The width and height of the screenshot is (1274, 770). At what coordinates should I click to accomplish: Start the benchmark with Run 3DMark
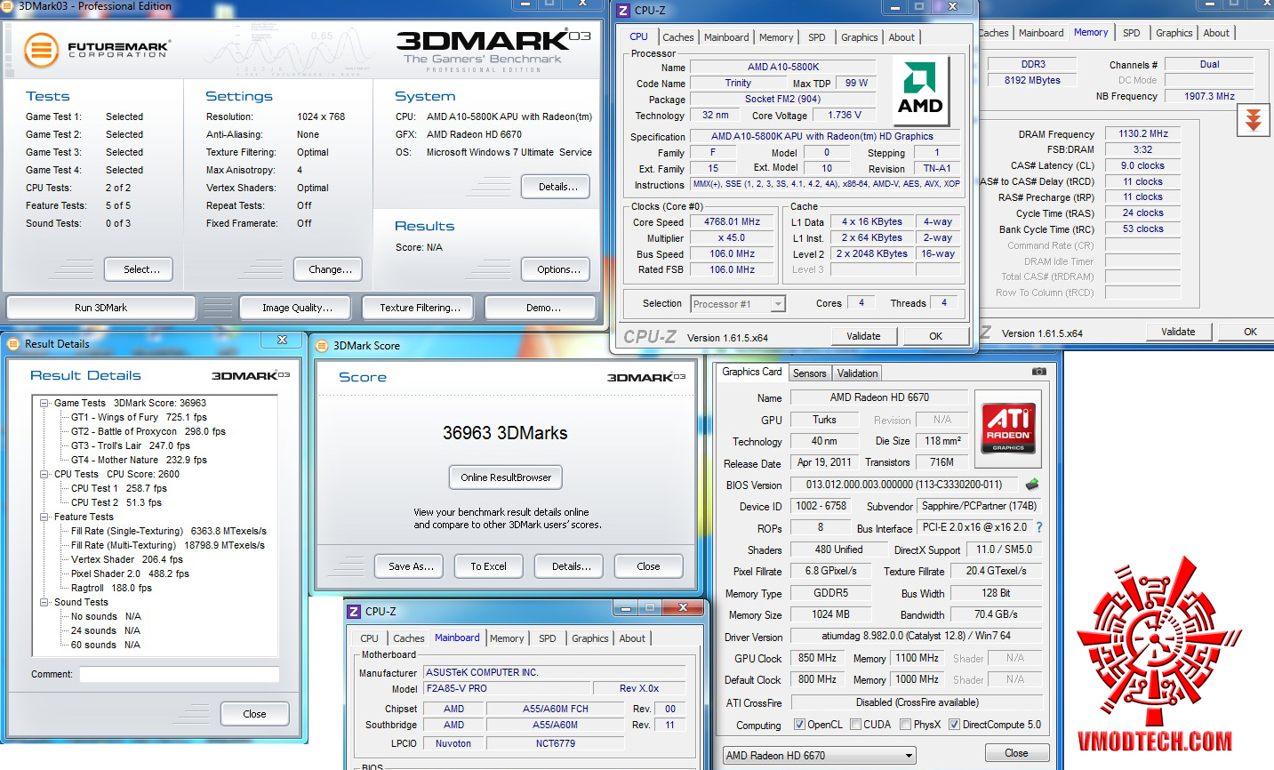pyautogui.click(x=101, y=308)
